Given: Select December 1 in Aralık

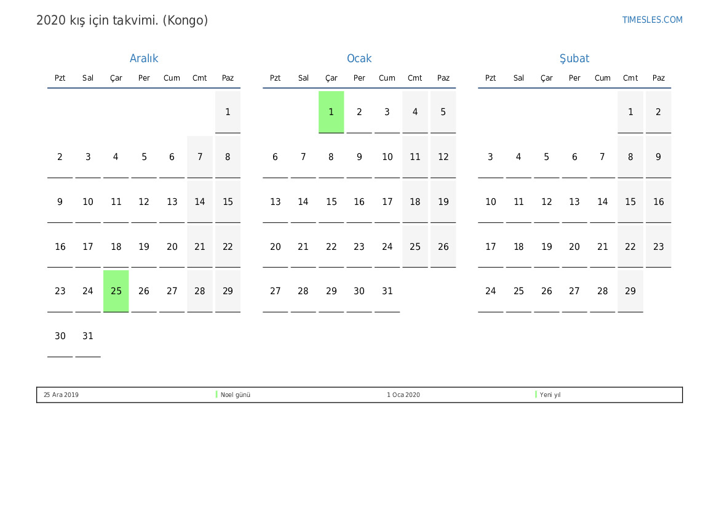Looking at the screenshot, I should click(x=228, y=112).
